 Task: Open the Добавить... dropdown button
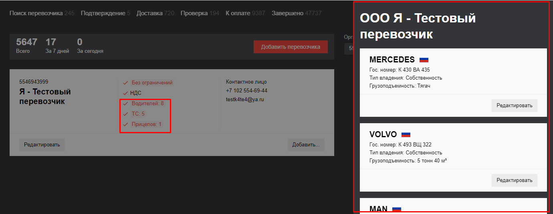306,145
